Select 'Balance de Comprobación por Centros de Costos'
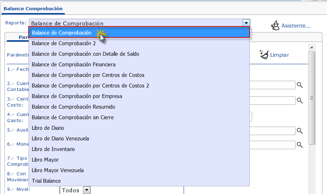Image resolution: width=327 pixels, height=194 pixels. [x=139, y=75]
